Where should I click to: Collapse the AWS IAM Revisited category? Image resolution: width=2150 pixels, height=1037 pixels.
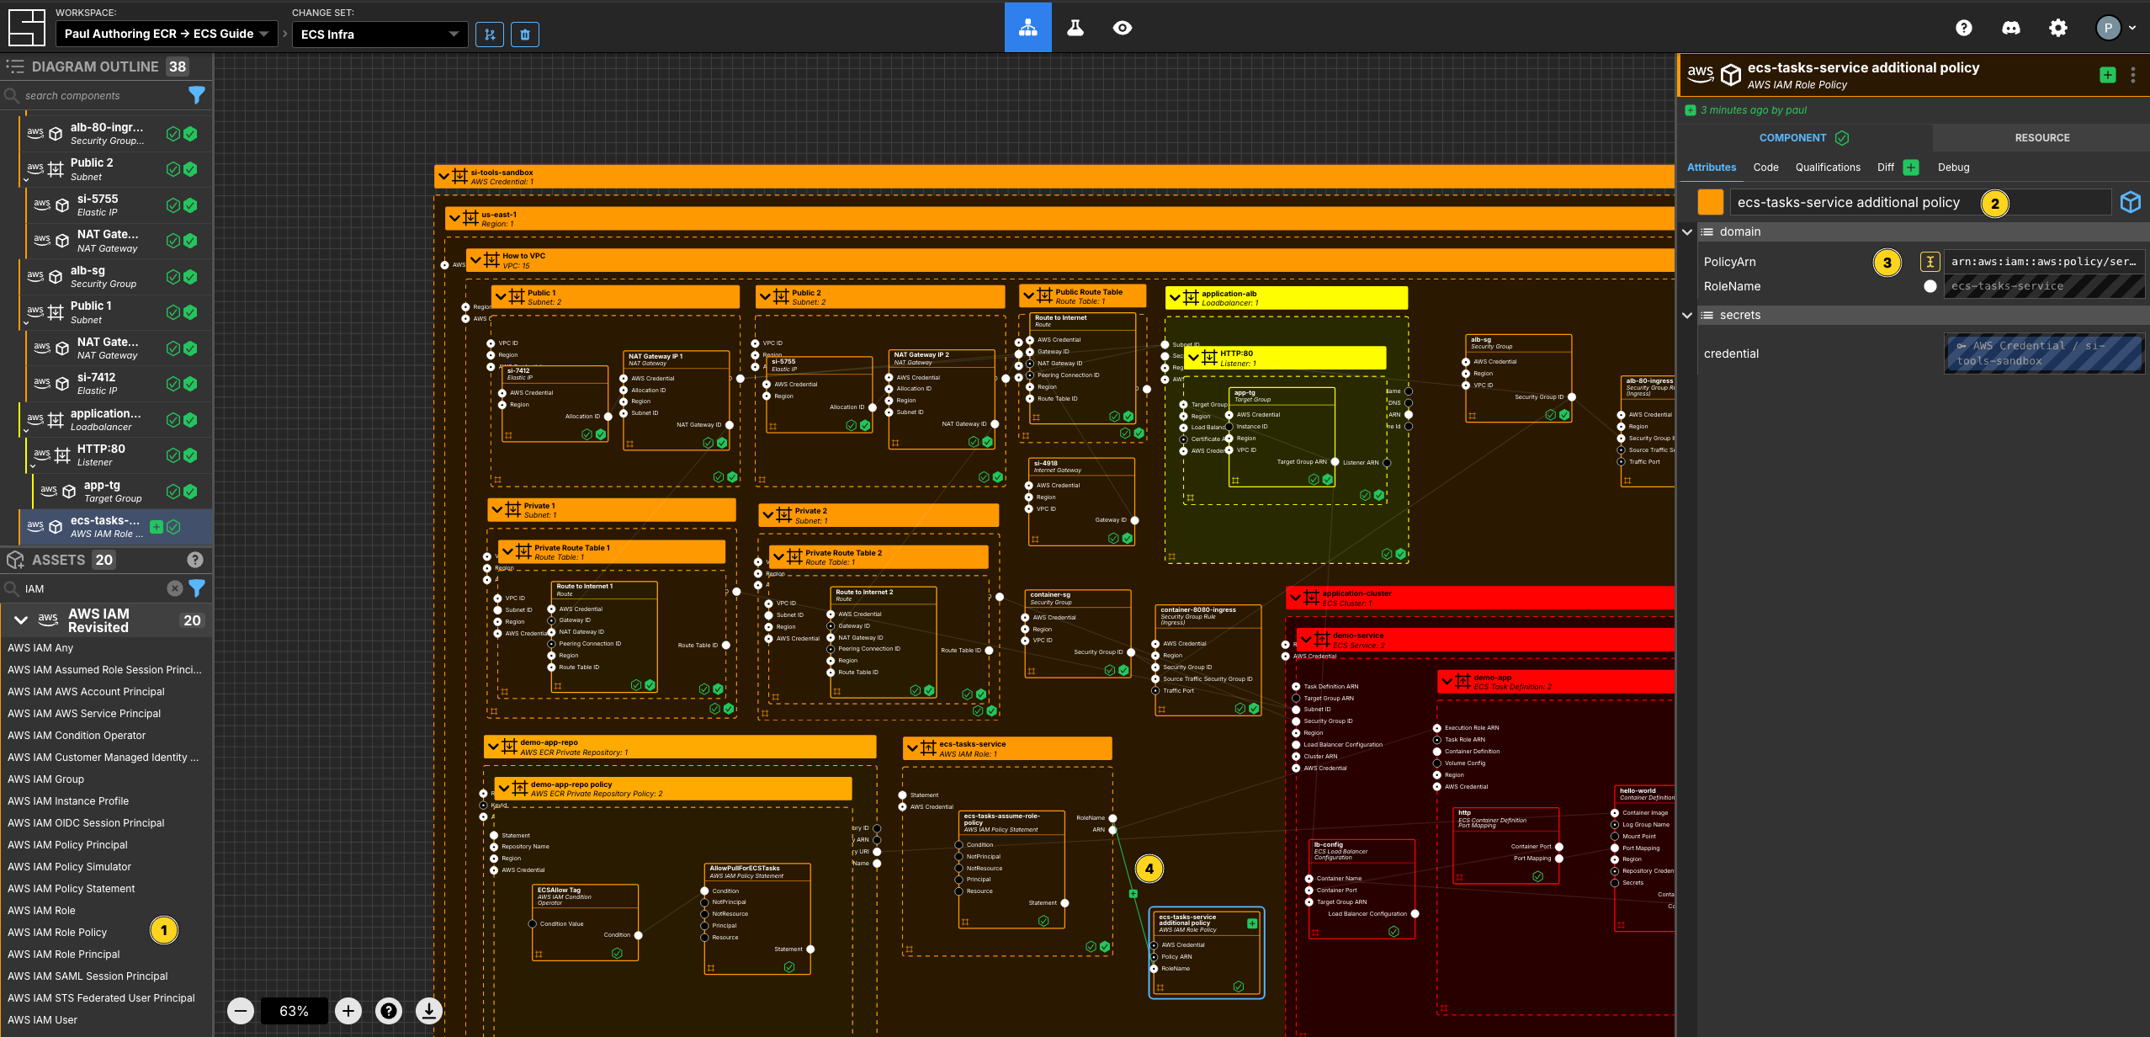coord(21,620)
